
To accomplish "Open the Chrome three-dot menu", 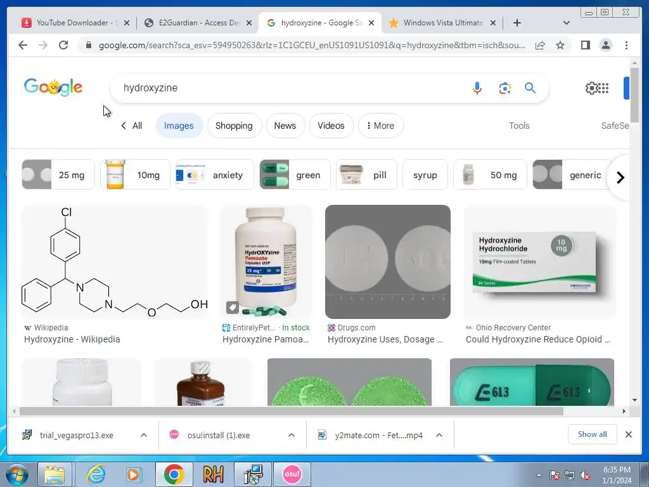I will click(x=626, y=45).
